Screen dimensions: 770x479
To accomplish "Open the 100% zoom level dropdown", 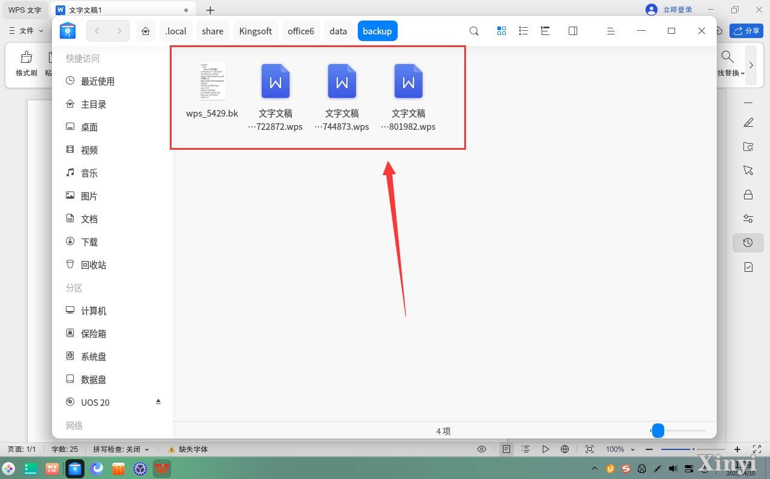I will [x=620, y=449].
